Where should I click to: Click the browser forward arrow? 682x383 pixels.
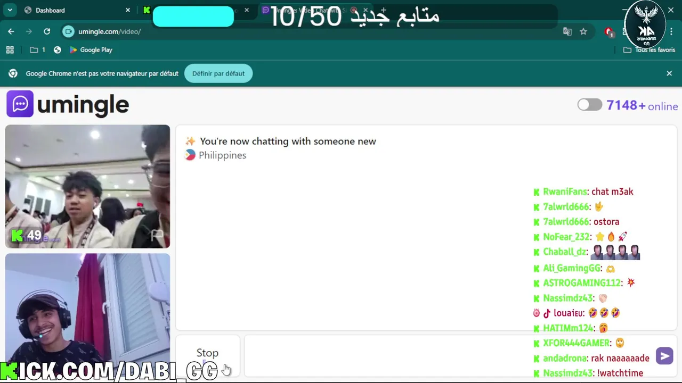point(29,31)
